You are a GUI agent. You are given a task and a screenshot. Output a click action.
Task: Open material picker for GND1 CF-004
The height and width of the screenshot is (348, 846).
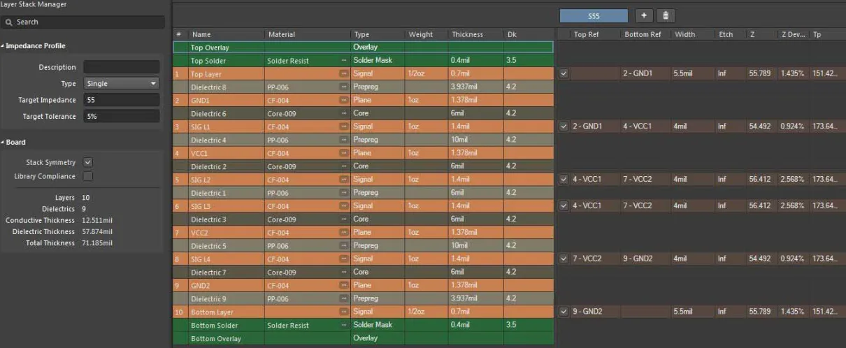click(x=343, y=100)
